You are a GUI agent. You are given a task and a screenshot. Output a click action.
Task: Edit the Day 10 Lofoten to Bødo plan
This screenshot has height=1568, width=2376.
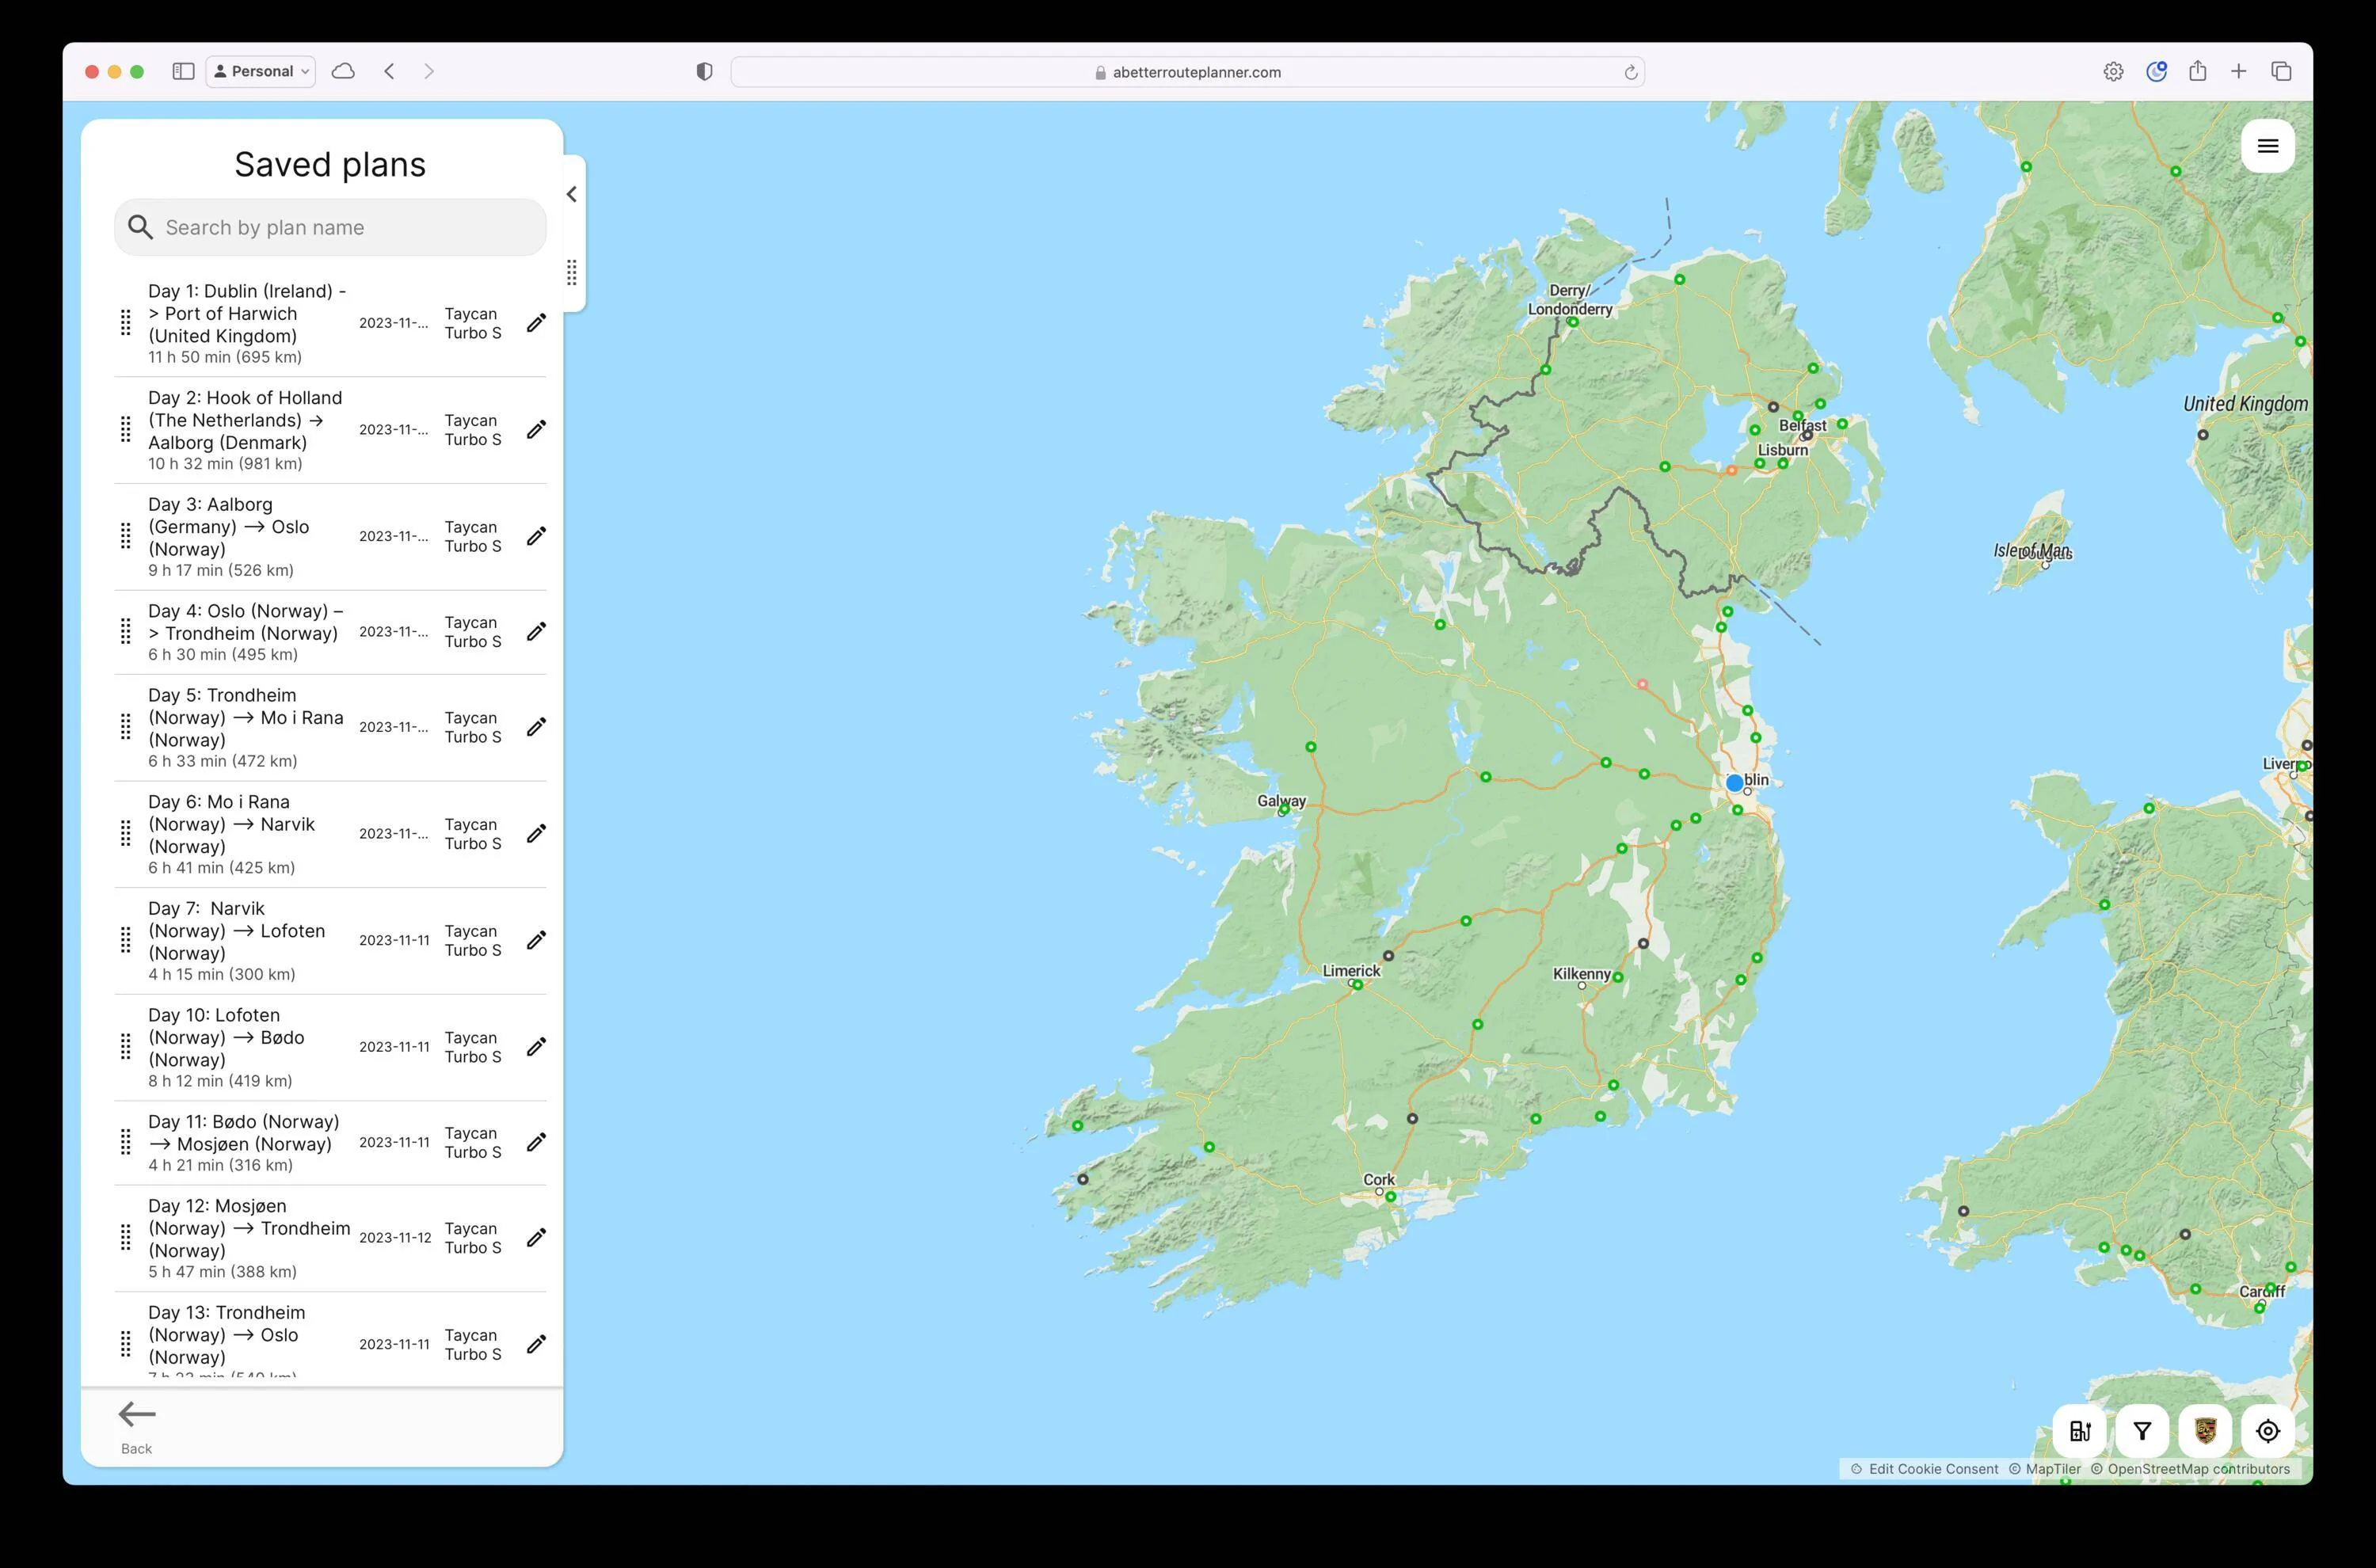pos(536,1047)
